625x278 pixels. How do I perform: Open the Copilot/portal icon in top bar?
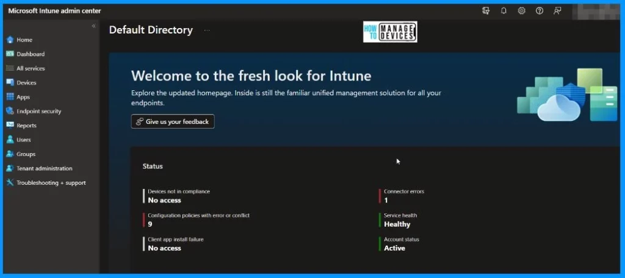coord(485,11)
